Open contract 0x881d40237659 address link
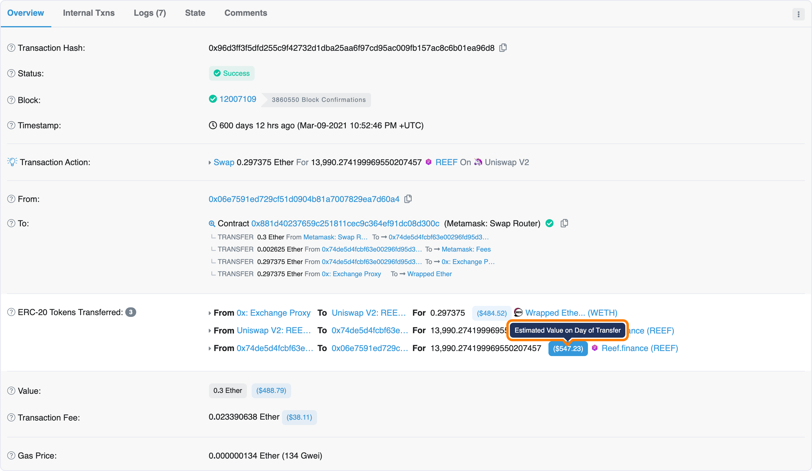The image size is (812, 471). pyautogui.click(x=345, y=223)
